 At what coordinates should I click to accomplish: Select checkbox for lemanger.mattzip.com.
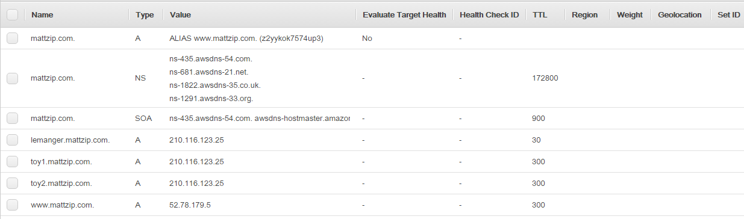pyautogui.click(x=12, y=140)
